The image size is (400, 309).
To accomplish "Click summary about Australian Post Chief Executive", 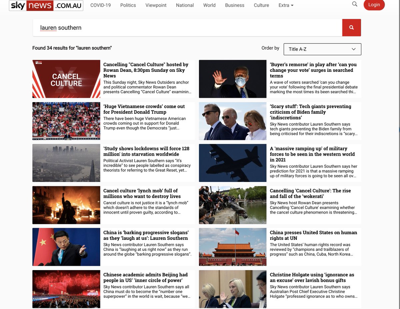I will click(314, 291).
